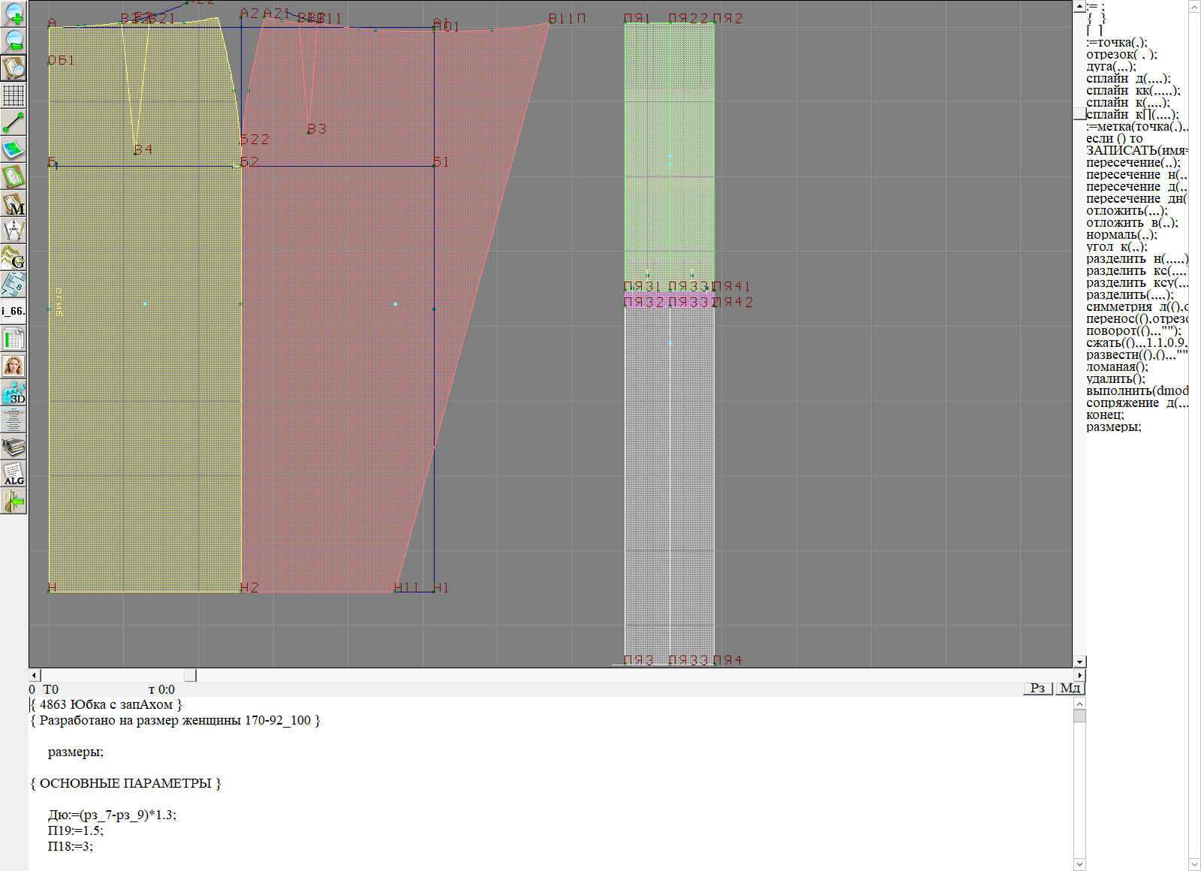
Task: Open the stacked books library icon
Action: (x=14, y=447)
